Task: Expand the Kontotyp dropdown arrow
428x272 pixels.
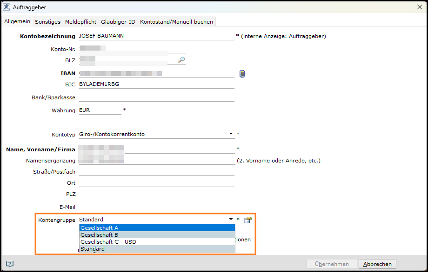Action: tap(231, 134)
